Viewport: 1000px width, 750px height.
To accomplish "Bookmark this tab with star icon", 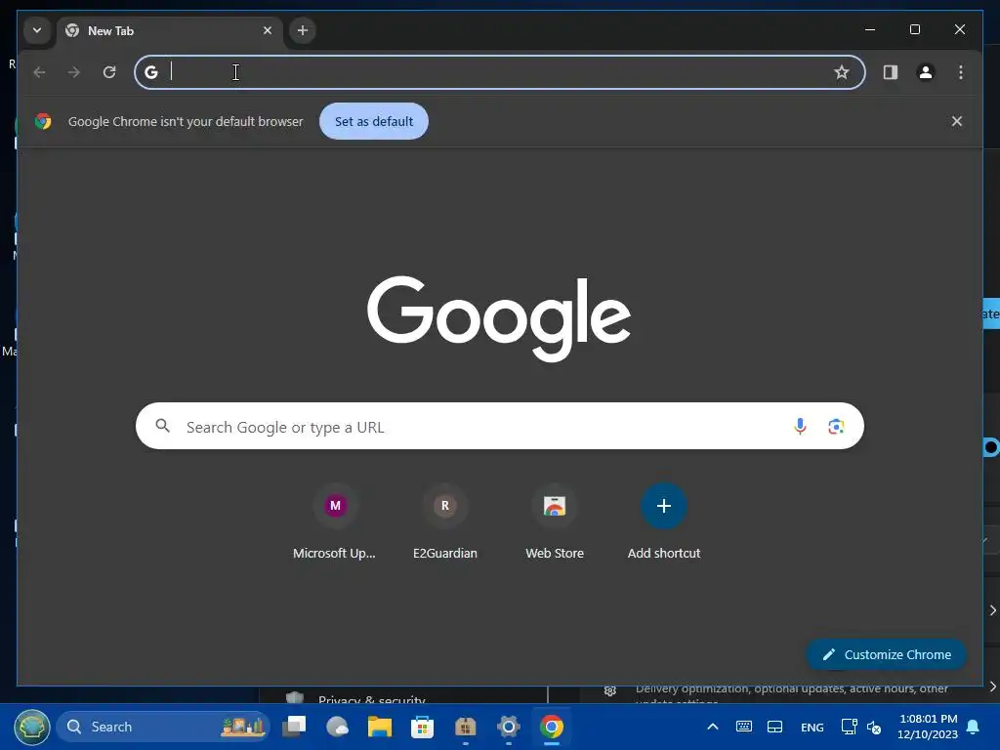I will point(842,72).
